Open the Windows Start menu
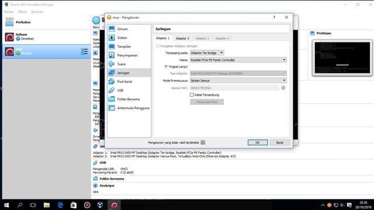 click(x=6, y=205)
